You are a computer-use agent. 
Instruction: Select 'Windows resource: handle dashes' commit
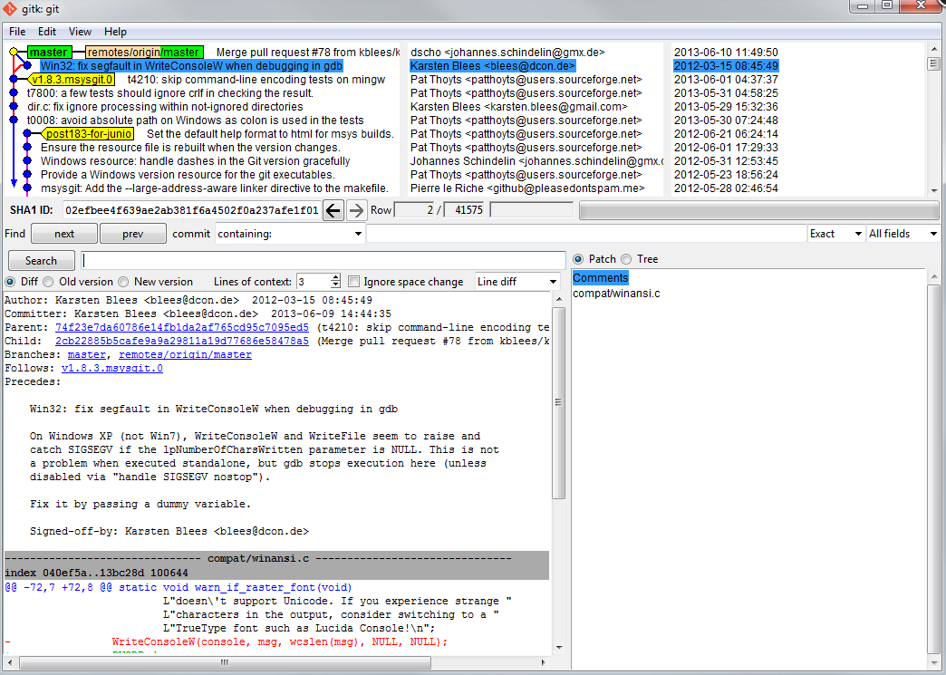tap(196, 161)
